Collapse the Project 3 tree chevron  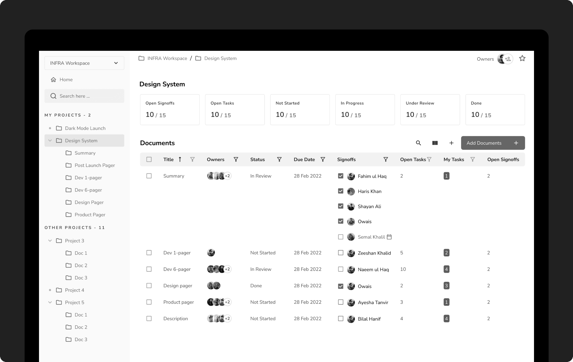point(50,241)
